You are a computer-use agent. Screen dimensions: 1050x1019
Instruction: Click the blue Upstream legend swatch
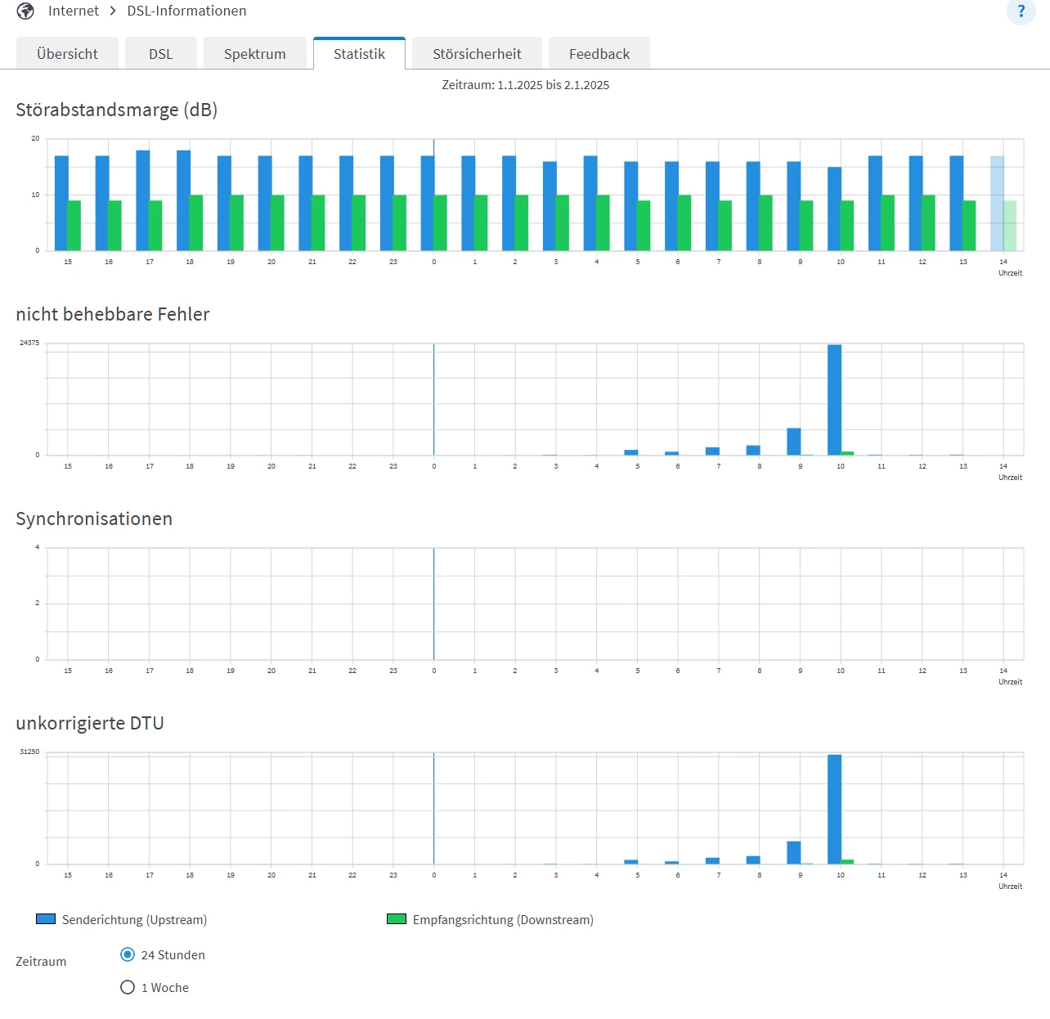[46, 919]
